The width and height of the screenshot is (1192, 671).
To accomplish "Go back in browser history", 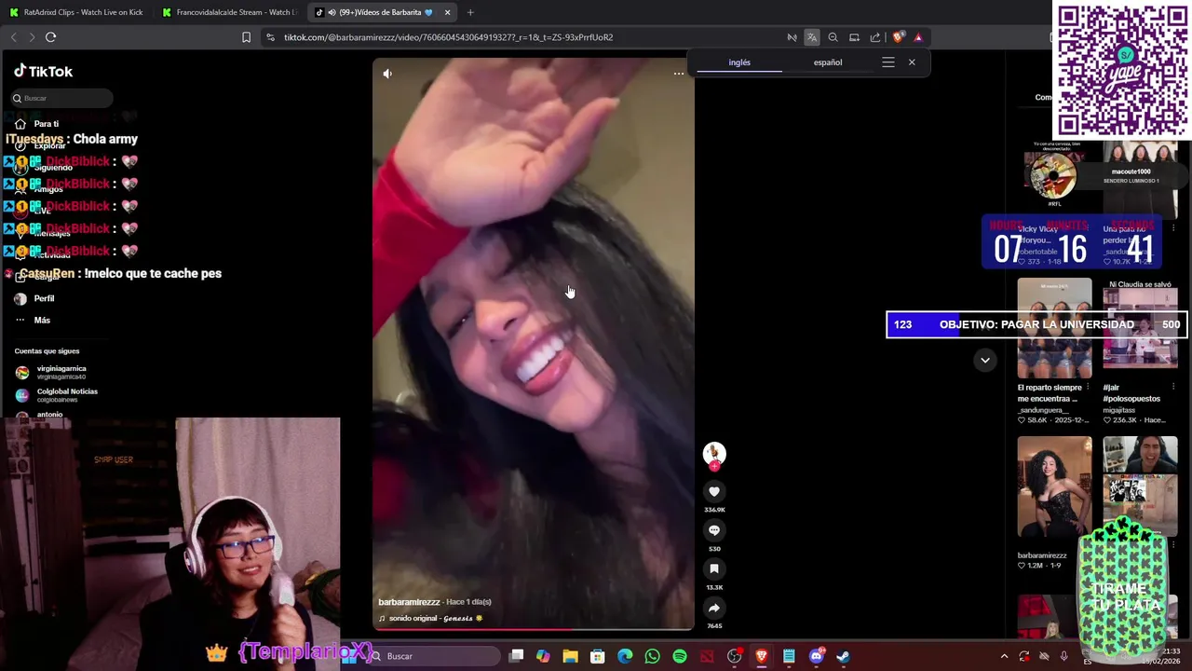I will [13, 37].
